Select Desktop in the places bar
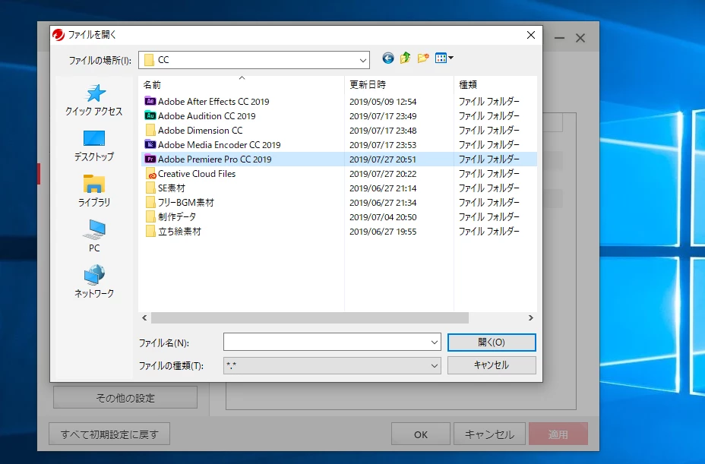Image resolution: width=705 pixels, height=464 pixels. (x=94, y=146)
